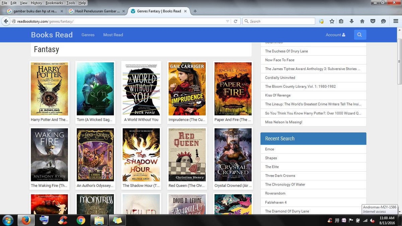Click the volume speaker tray icon

pos(372,220)
